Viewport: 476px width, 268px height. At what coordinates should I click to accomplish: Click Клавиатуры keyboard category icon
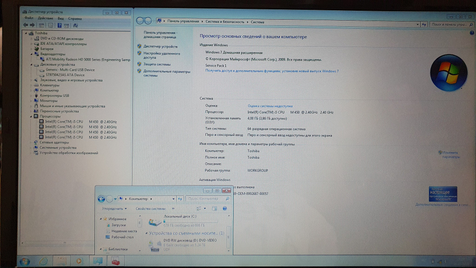pos(37,85)
